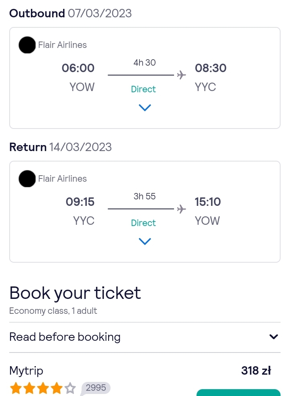This screenshot has height=396, width=289.
Task: Click the return flight airplane icon
Action: (181, 209)
